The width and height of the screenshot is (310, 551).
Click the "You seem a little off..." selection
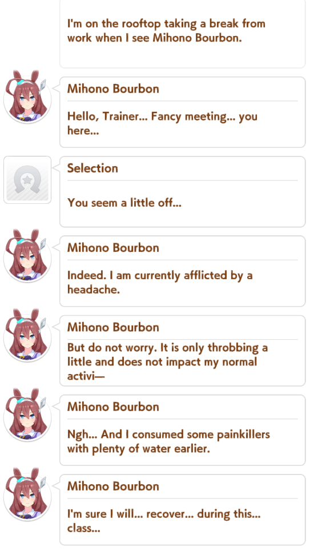pyautogui.click(x=124, y=203)
